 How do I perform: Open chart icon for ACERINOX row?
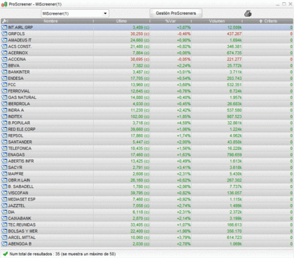point(4,53)
